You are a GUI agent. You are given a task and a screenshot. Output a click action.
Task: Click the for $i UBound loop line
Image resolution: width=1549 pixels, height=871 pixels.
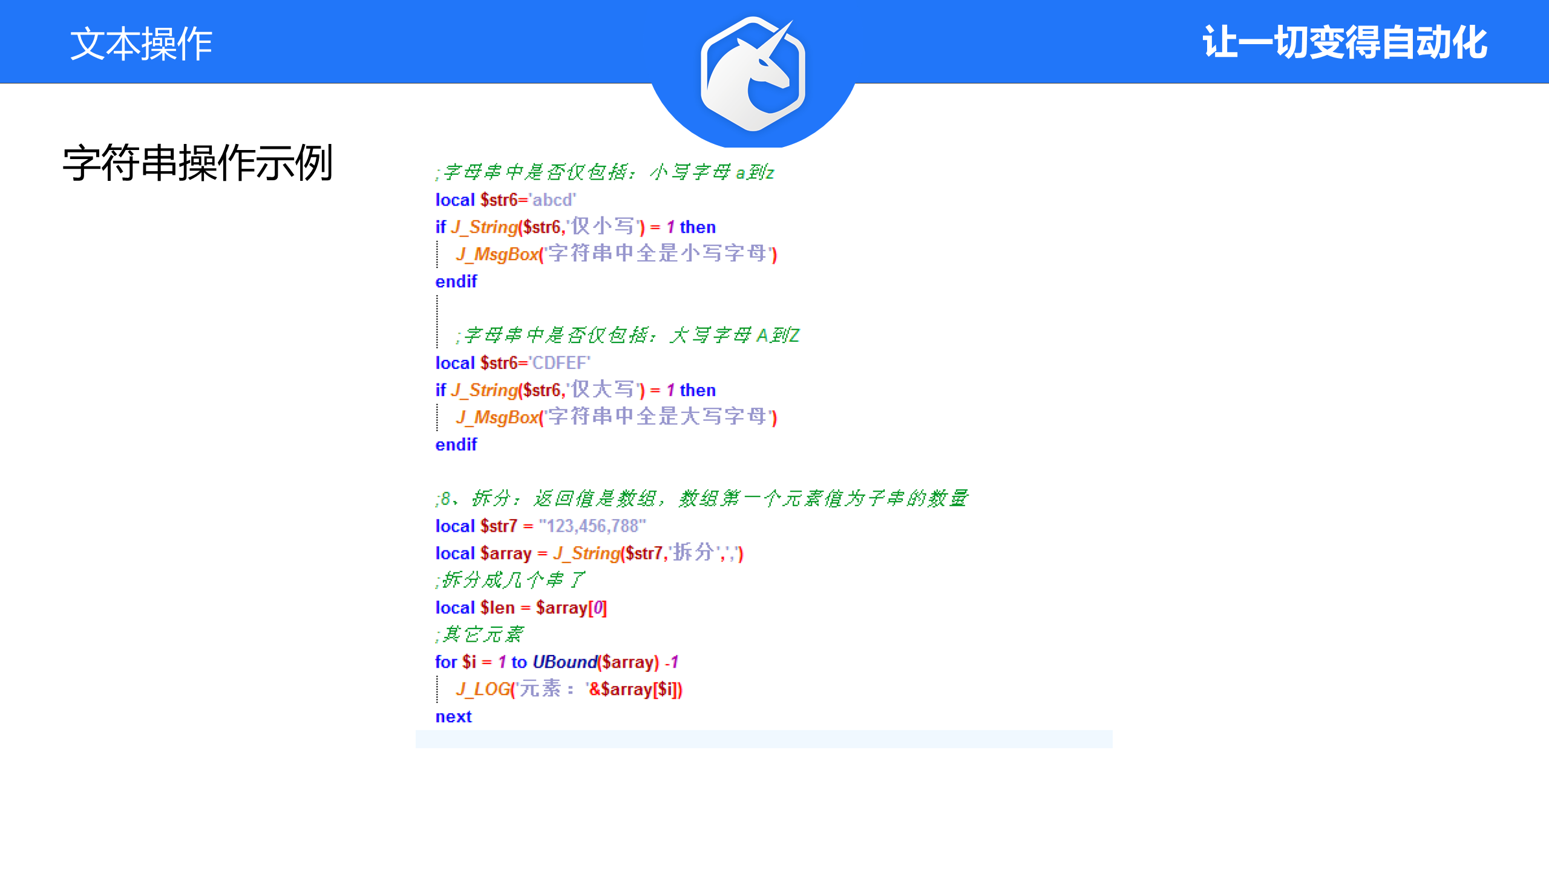pos(556,662)
